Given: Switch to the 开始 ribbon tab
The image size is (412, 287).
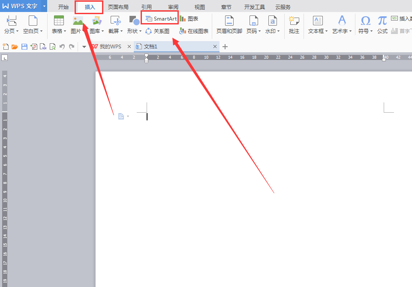Looking at the screenshot, I should click(x=63, y=7).
